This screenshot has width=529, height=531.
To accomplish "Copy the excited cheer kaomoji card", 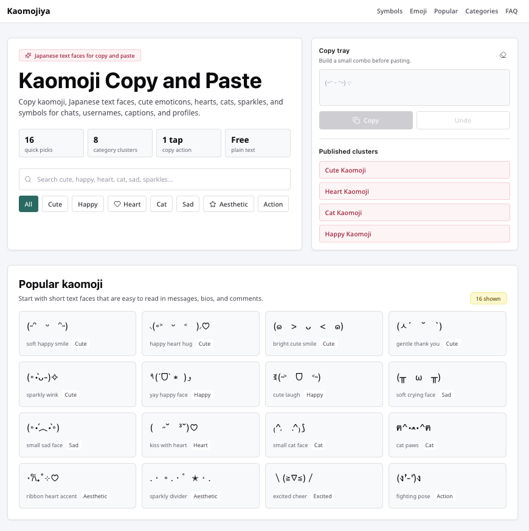I will [x=323, y=485].
